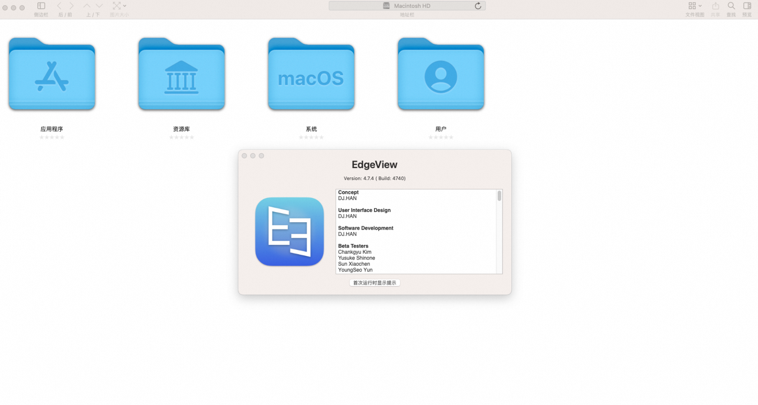The image size is (758, 405).
Task: Set star rating under 用户
Action: click(441, 137)
